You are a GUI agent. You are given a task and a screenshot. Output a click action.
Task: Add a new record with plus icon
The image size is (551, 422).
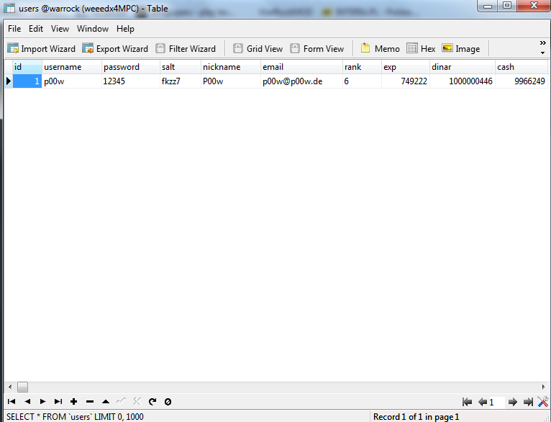74,402
